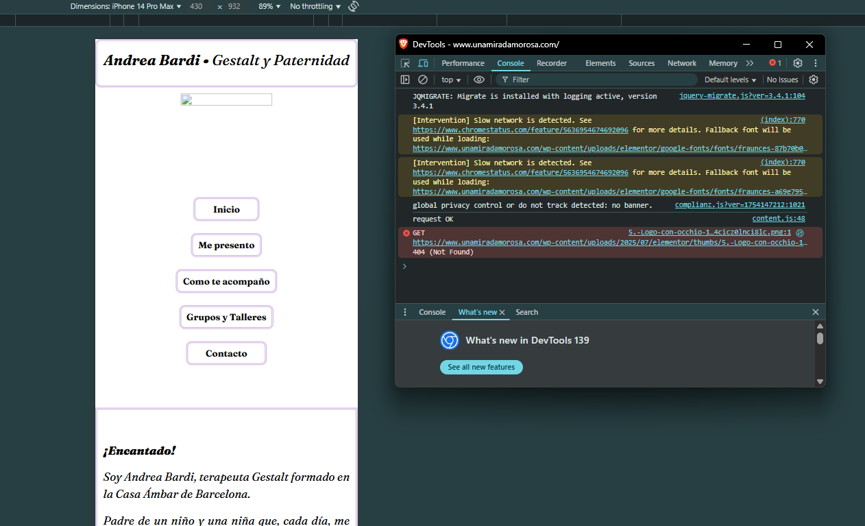Expand the Dimensions iPhone 14 Pro Max dropdown

tap(126, 6)
